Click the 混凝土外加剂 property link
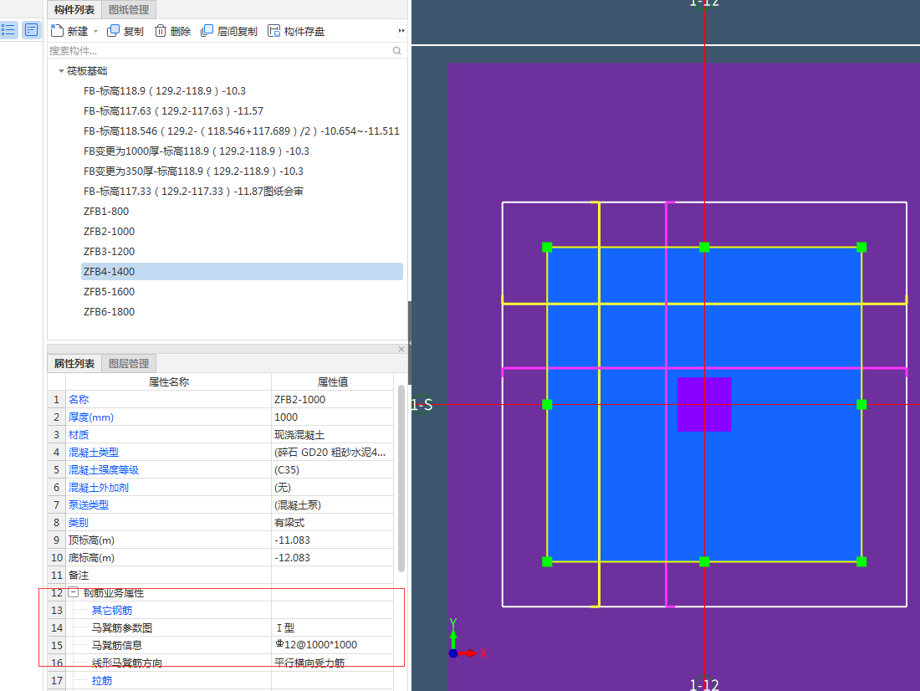 [99, 487]
